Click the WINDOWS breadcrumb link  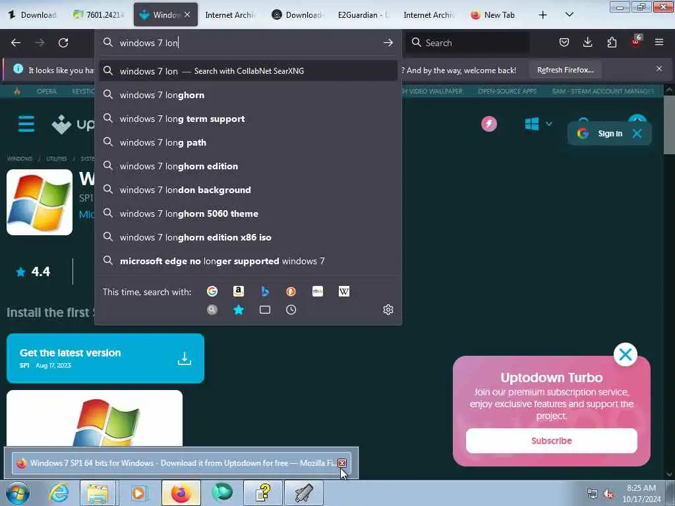(20, 159)
